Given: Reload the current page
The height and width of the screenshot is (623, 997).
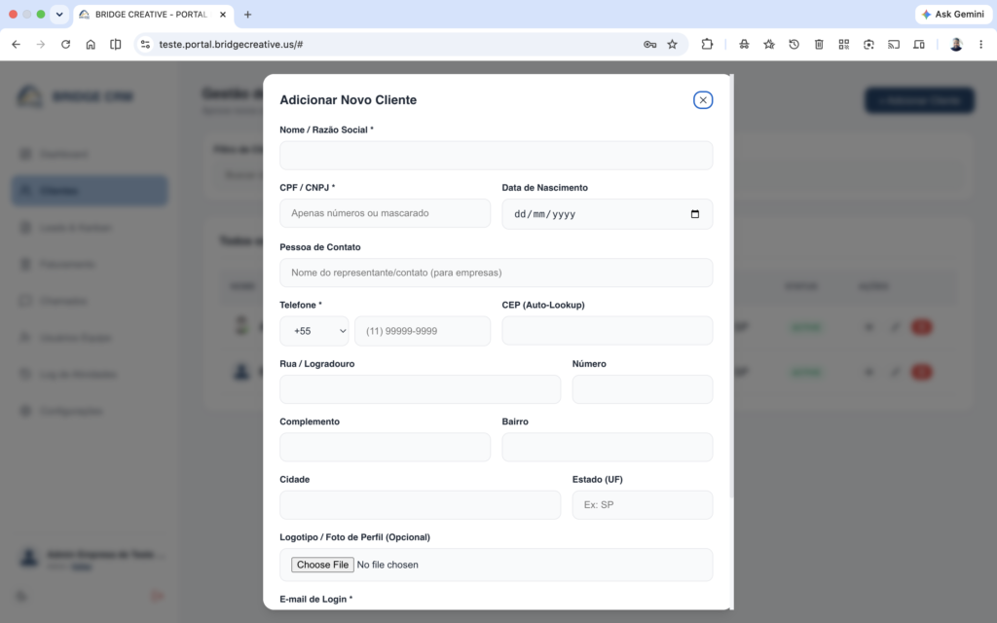Looking at the screenshot, I should click(65, 45).
